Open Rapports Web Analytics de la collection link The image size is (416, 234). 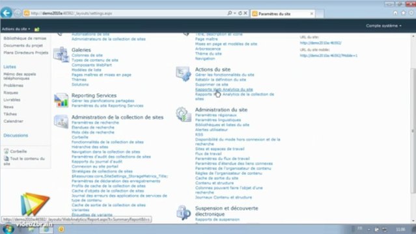click(234, 96)
